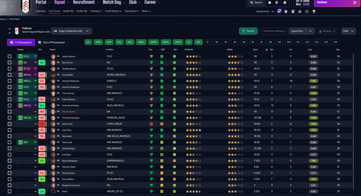
Task: Open the Copy of Selection Info dropdown
Action: pos(71,31)
